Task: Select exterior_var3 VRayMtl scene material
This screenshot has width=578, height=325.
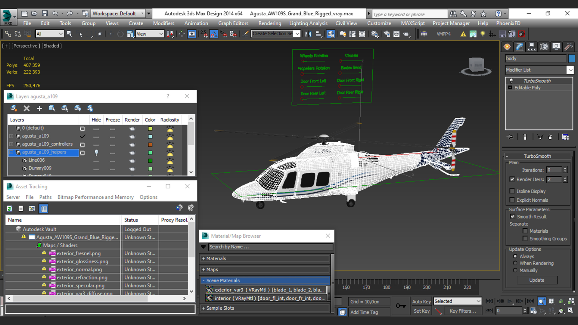Action: 266,290
